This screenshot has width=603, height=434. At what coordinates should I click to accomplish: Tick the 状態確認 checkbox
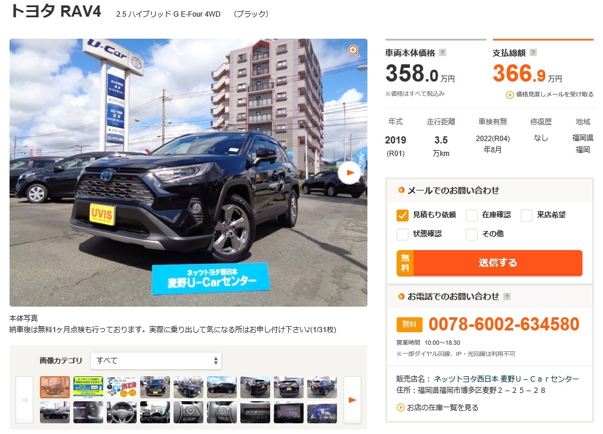[x=402, y=234]
